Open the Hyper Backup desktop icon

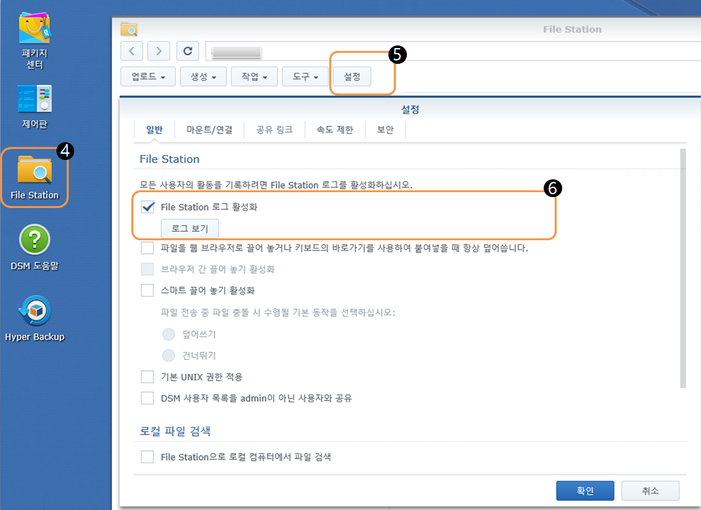click(x=34, y=319)
